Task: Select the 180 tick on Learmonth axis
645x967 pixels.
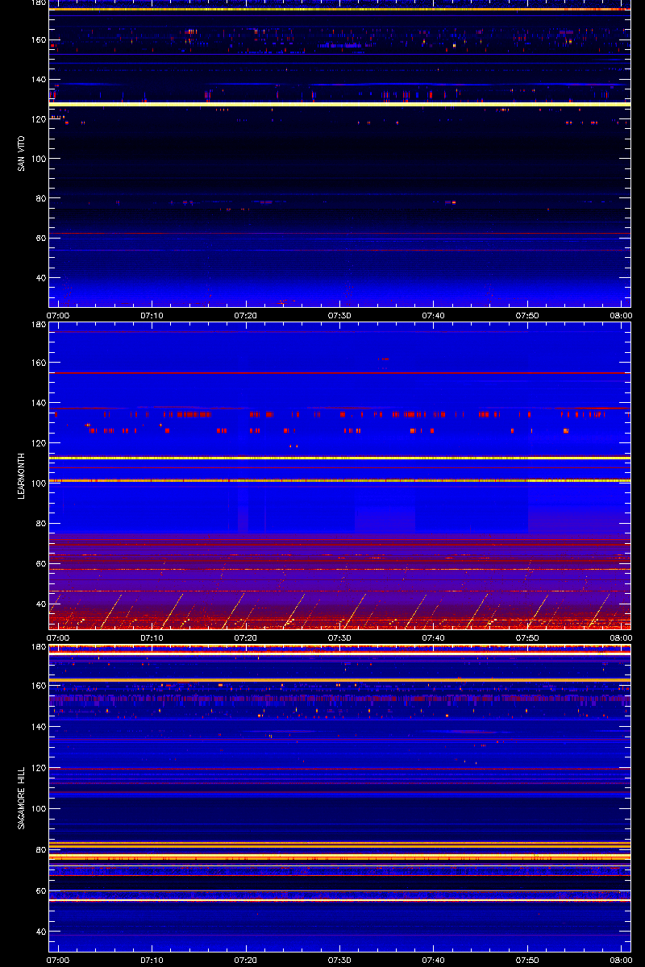Action: click(x=39, y=325)
